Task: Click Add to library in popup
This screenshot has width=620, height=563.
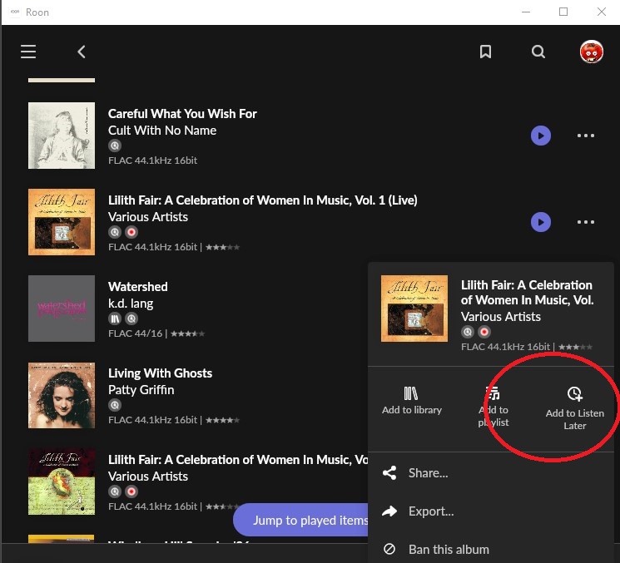Action: pyautogui.click(x=412, y=401)
